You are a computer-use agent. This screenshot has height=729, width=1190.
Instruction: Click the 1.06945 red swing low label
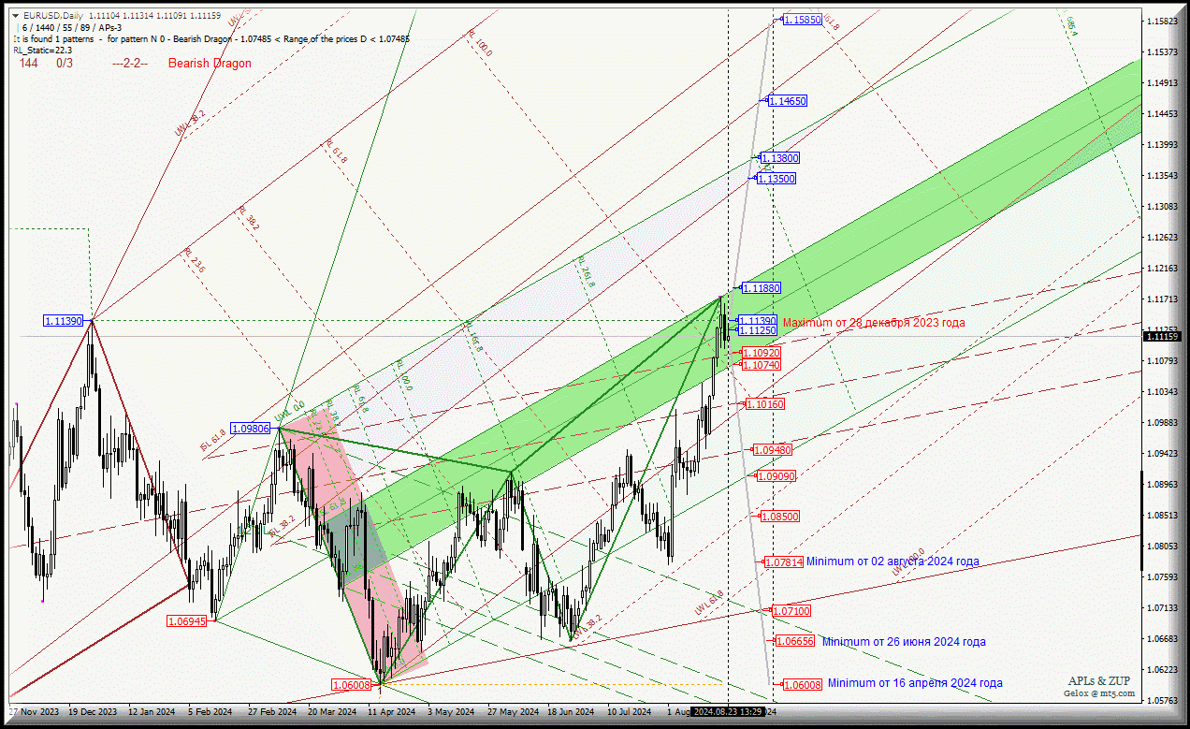point(187,621)
